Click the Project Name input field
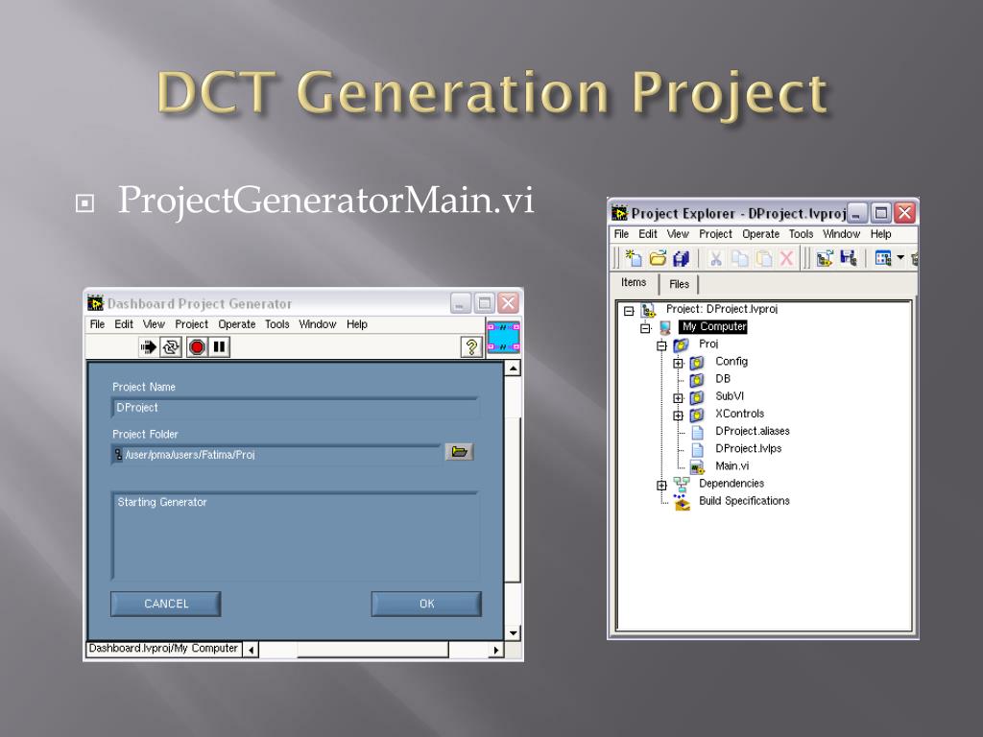The width and height of the screenshot is (983, 737). (x=296, y=407)
